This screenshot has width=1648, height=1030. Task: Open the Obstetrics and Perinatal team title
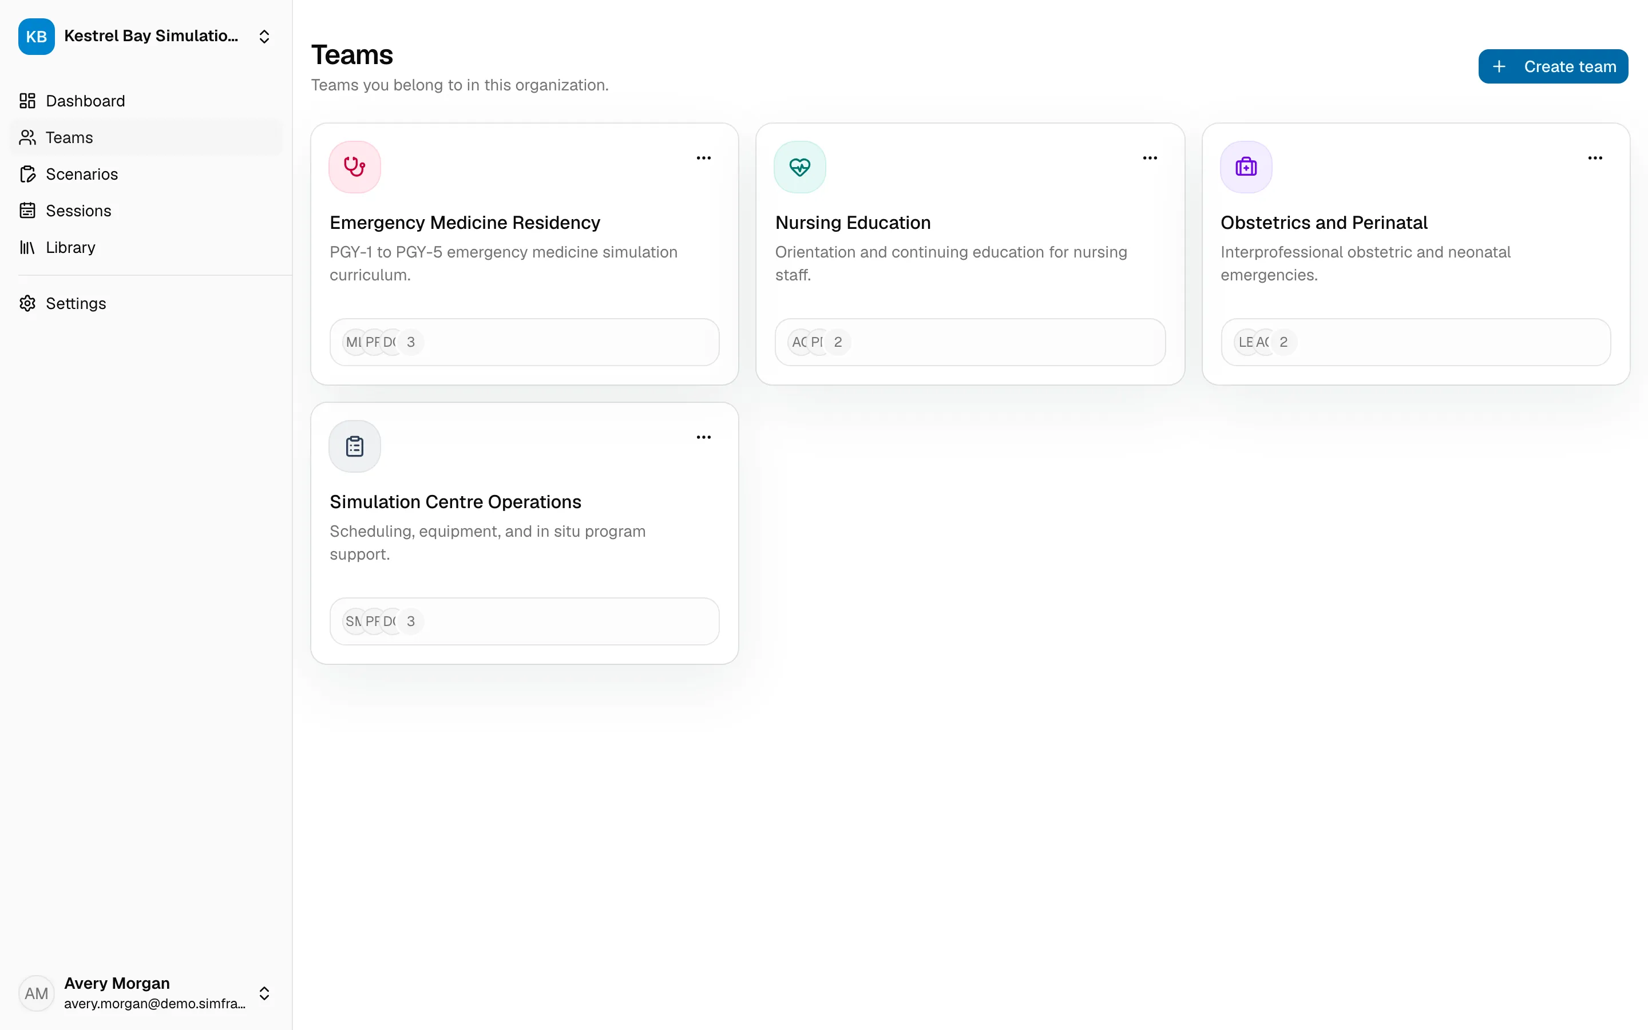pos(1324,223)
